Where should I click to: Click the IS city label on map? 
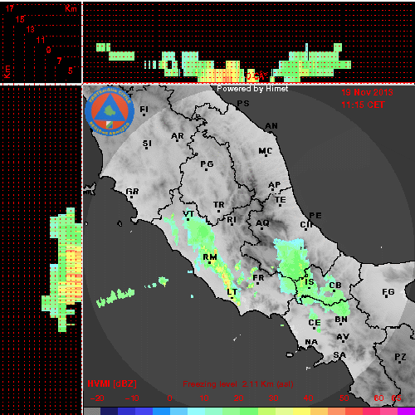(310, 282)
